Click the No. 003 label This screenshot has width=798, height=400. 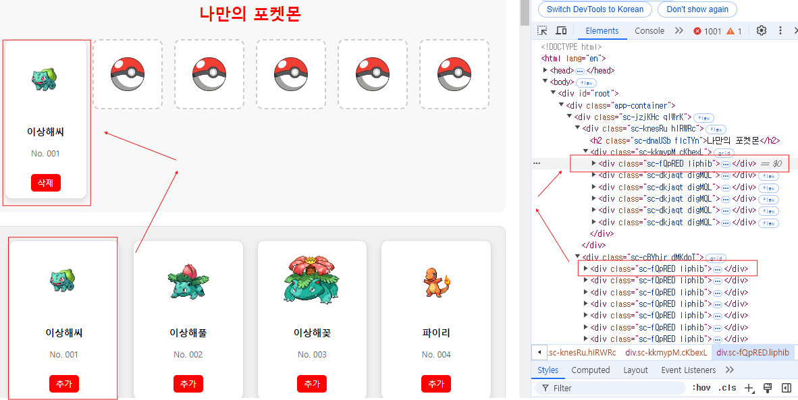[312, 354]
